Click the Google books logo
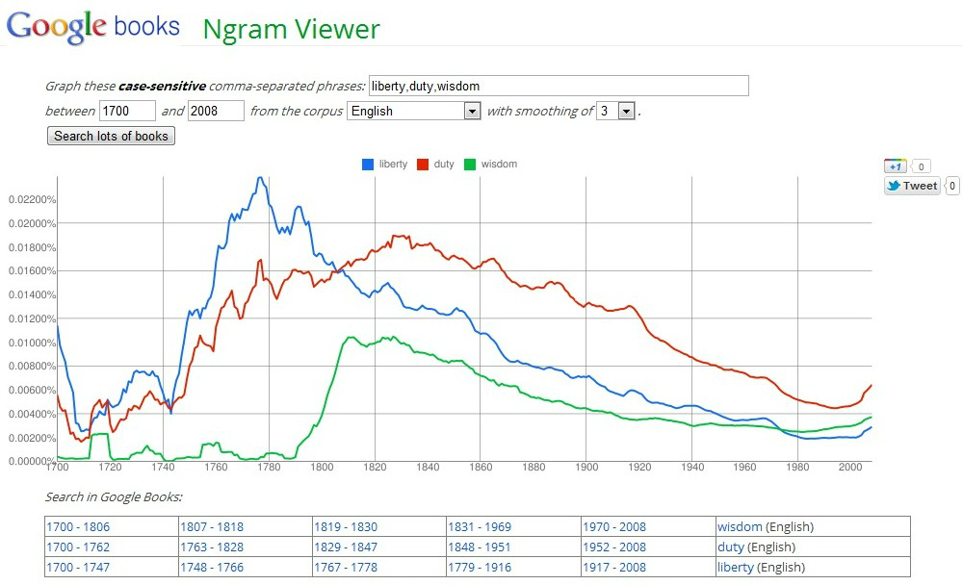The image size is (963, 585). 91,24
